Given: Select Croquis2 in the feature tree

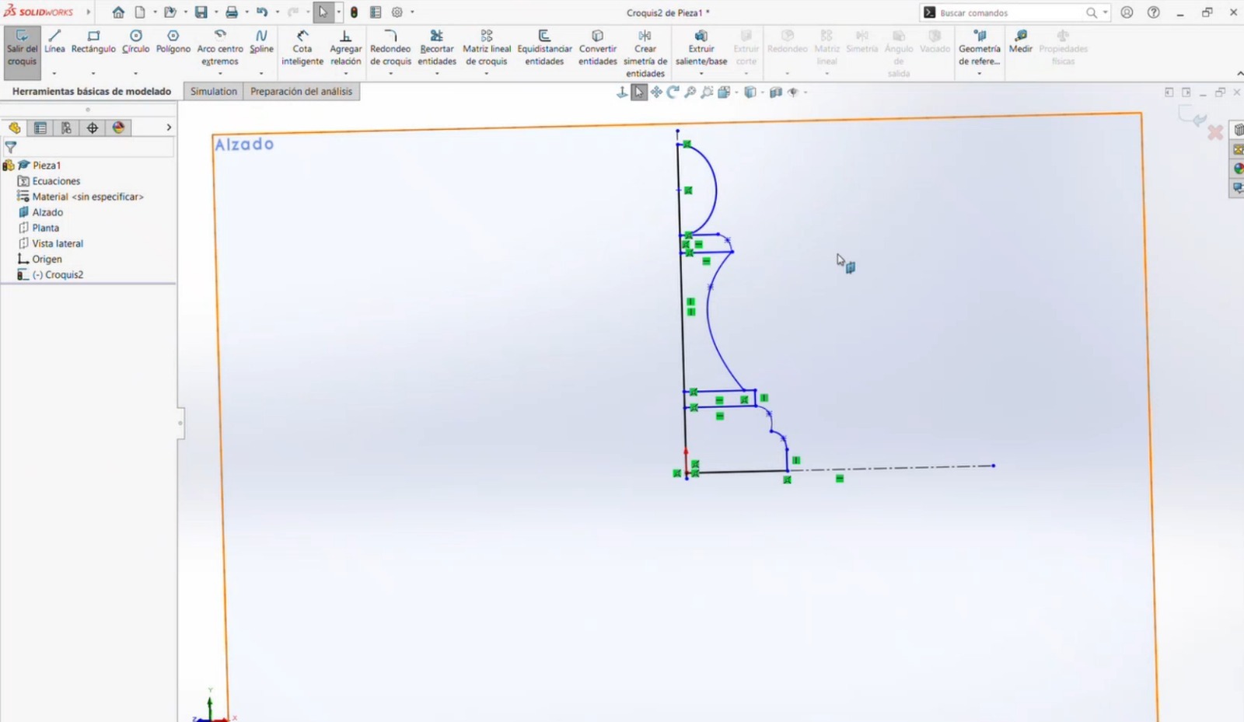Looking at the screenshot, I should point(64,274).
